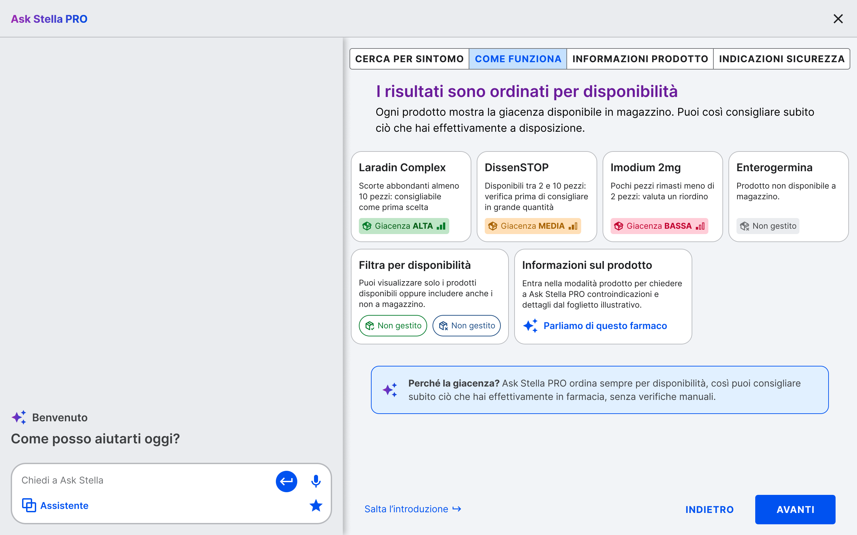Click the grey box icon on Enterogermina badge
This screenshot has width=857, height=535.
(745, 226)
